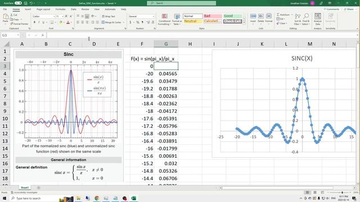Screen dimensions: 360x202
Task: Toggle Italic formatting
Action: [39, 22]
